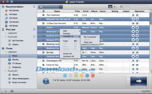Sort by Name column header
This screenshot has height=94, width=152.
(57, 11)
